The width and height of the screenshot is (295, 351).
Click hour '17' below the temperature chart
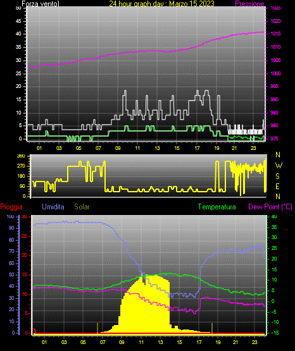(199, 342)
